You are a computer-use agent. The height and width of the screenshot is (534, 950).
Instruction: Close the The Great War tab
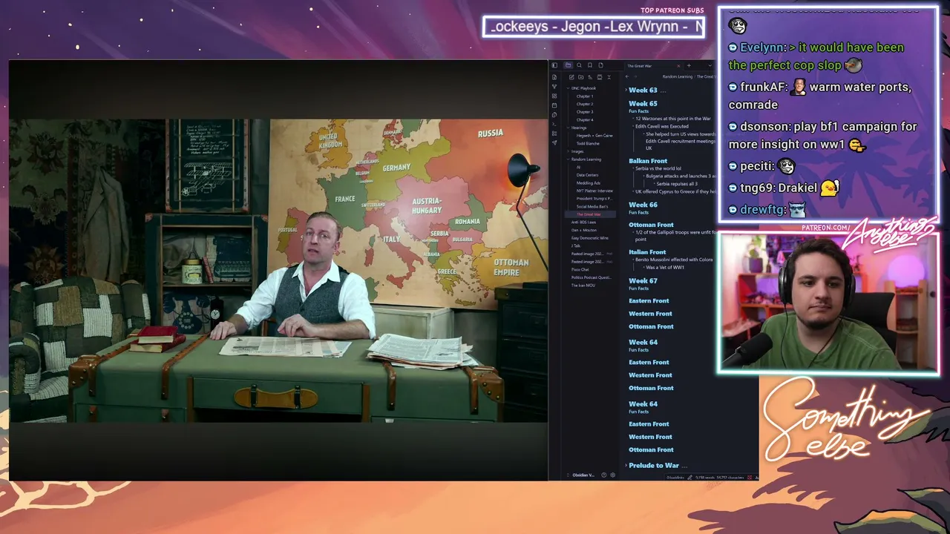(x=679, y=66)
